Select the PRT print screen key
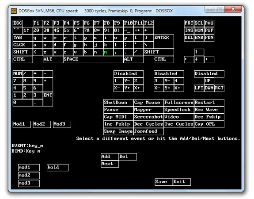 (189, 23)
